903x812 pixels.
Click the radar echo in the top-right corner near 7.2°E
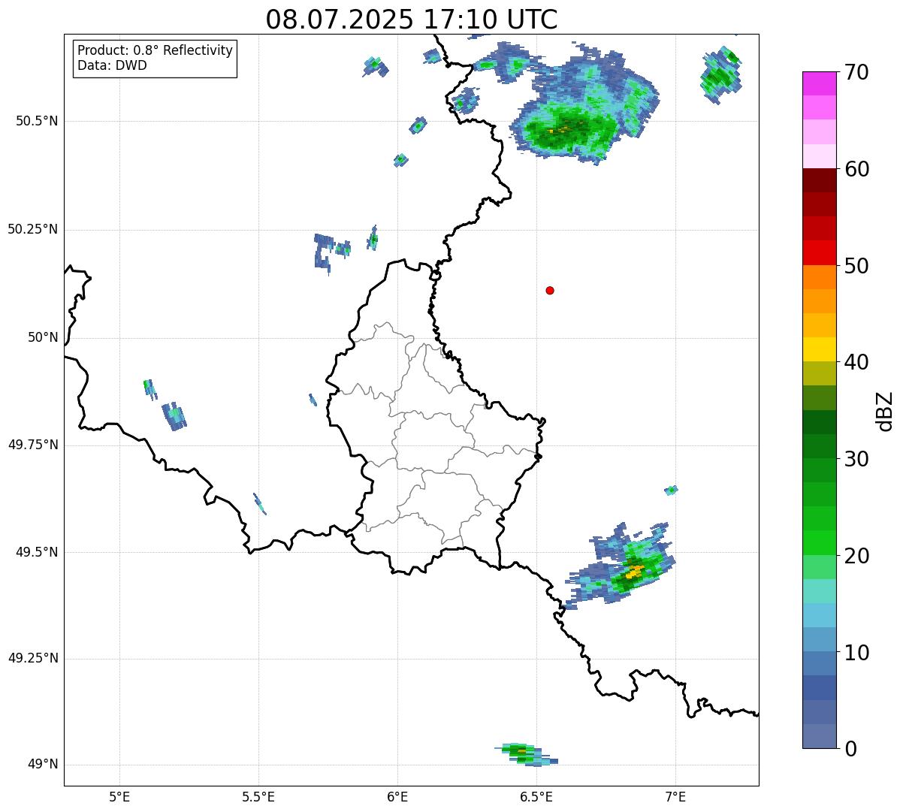tap(720, 74)
